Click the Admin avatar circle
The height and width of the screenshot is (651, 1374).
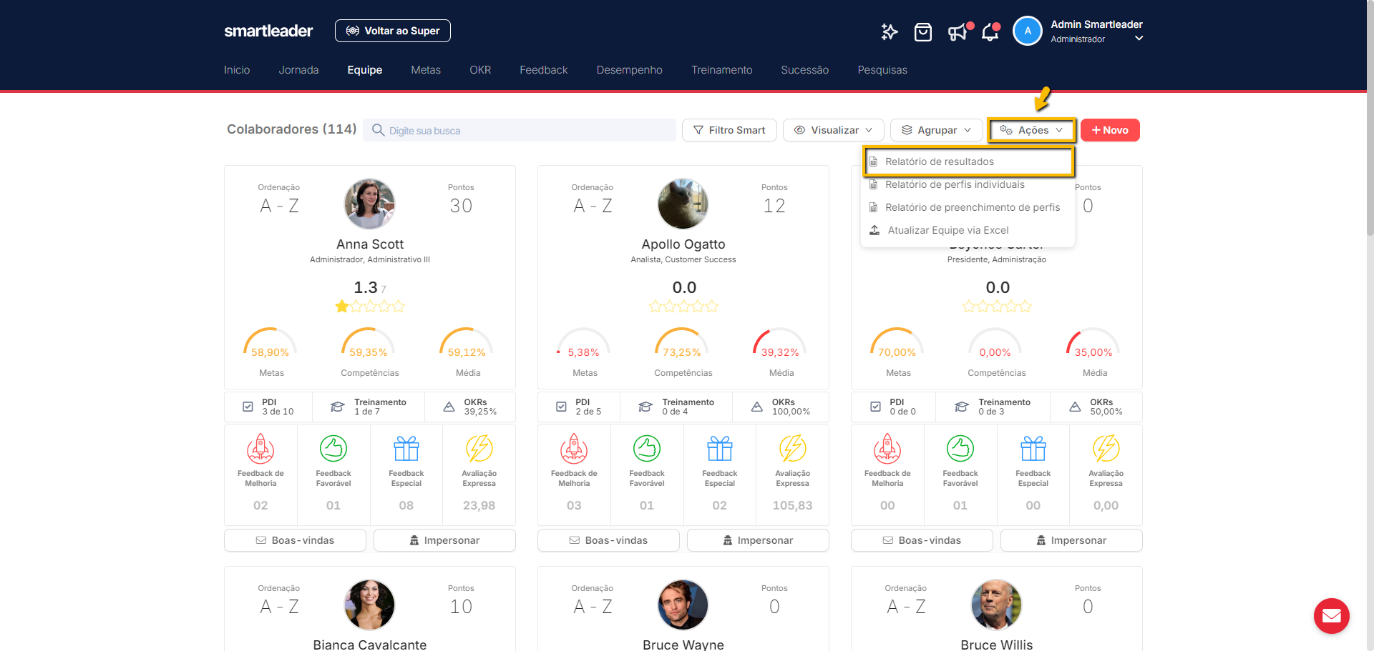click(x=1028, y=31)
